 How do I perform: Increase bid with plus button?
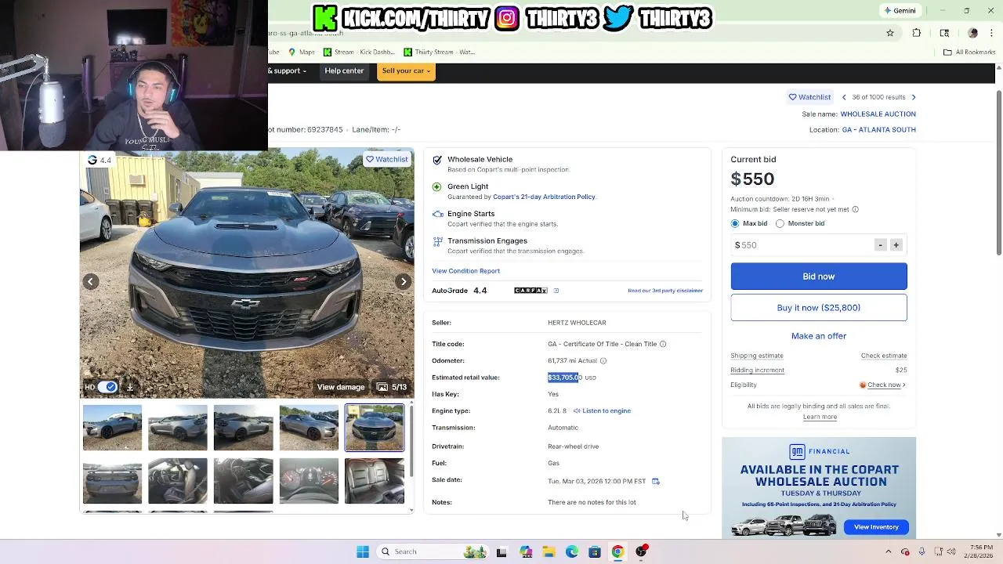tap(896, 245)
